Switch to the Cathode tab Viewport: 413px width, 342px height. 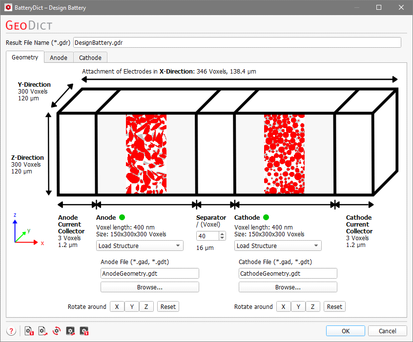pos(90,57)
